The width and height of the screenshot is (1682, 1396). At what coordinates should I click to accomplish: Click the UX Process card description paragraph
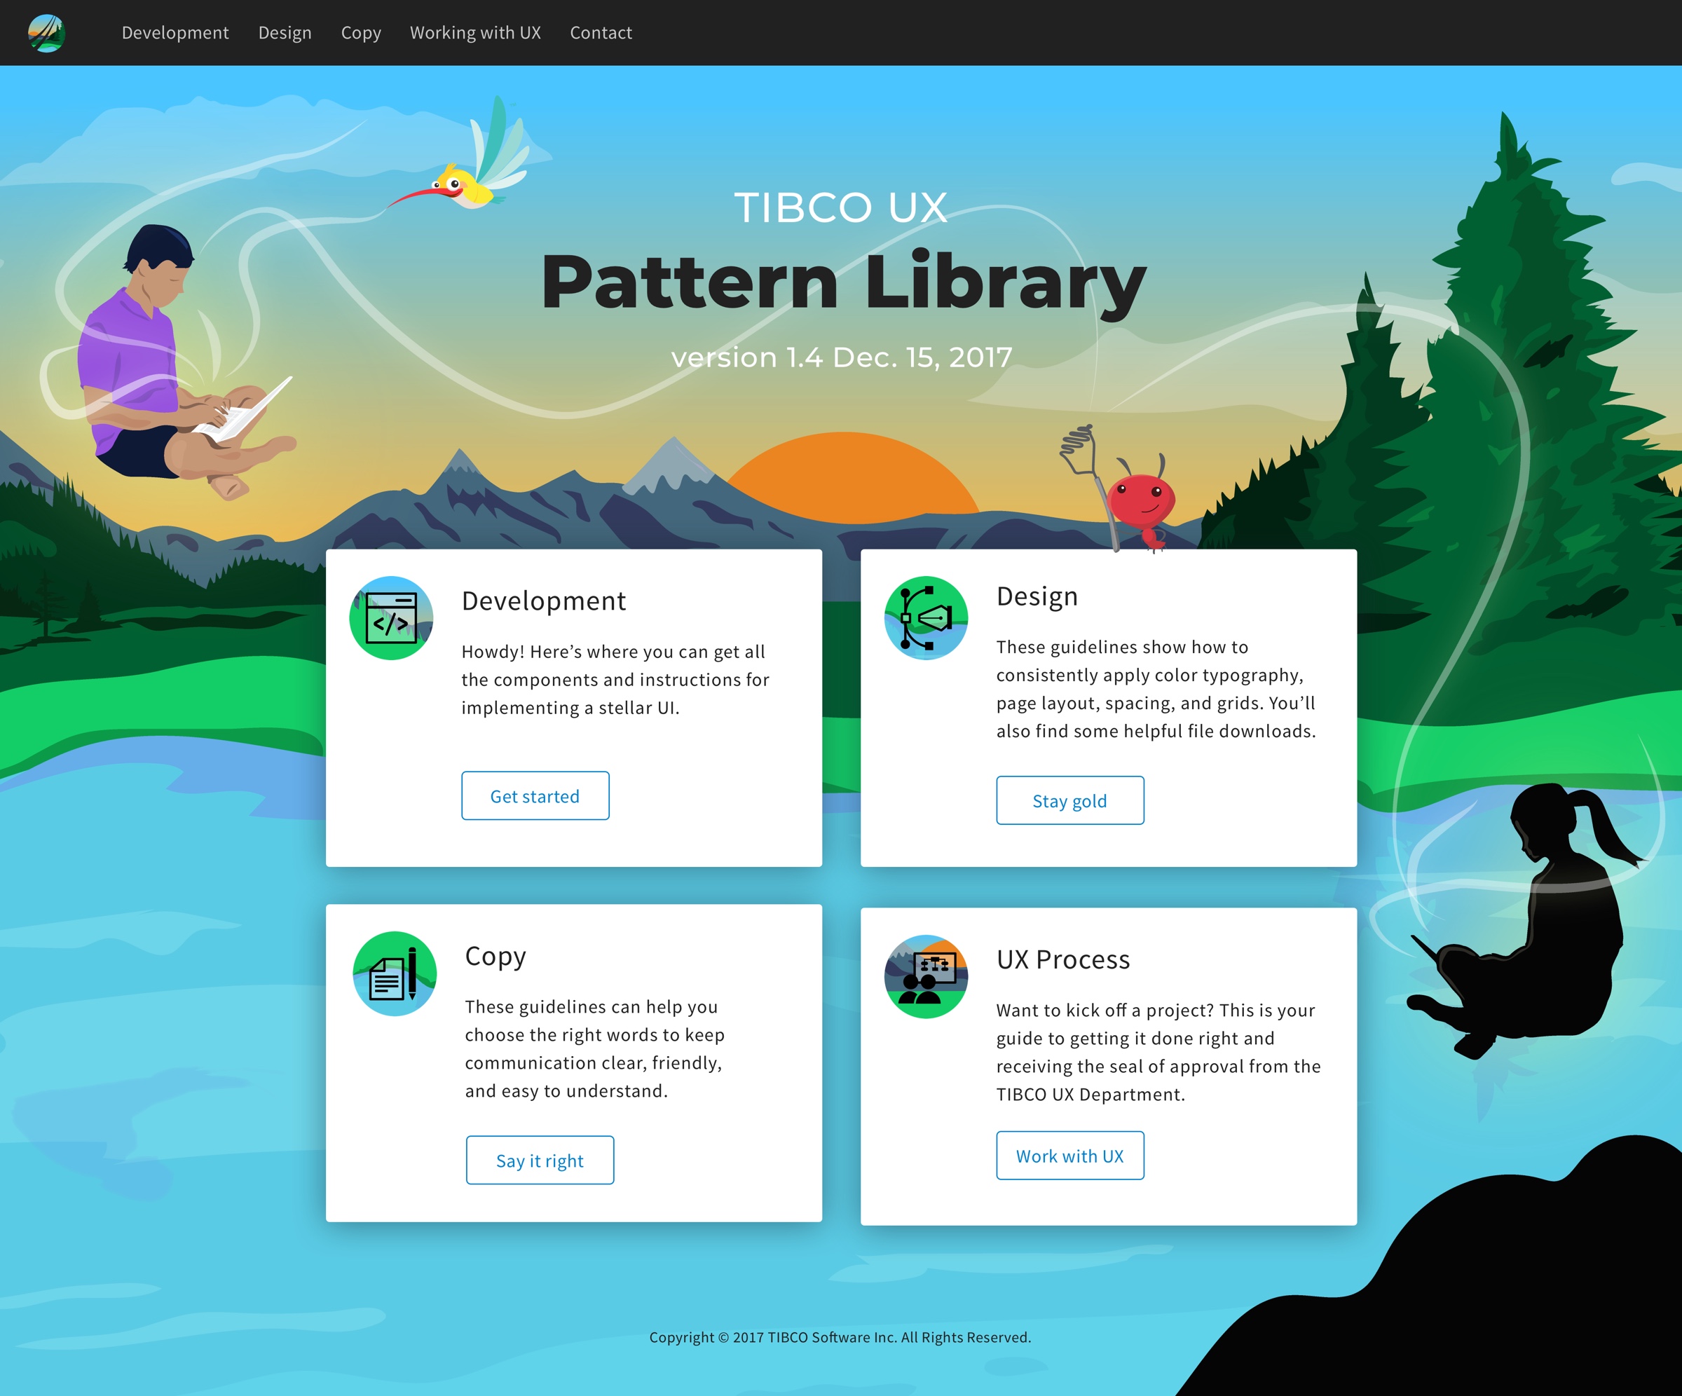tap(1158, 1052)
